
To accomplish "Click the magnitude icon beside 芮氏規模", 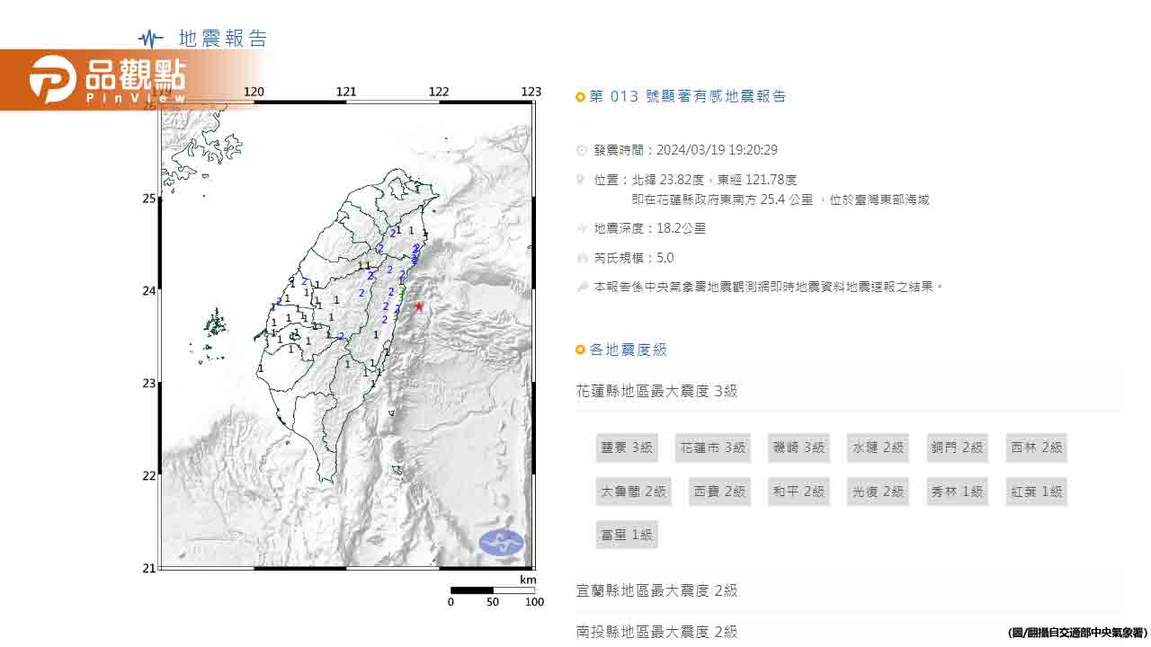I will pyautogui.click(x=582, y=258).
